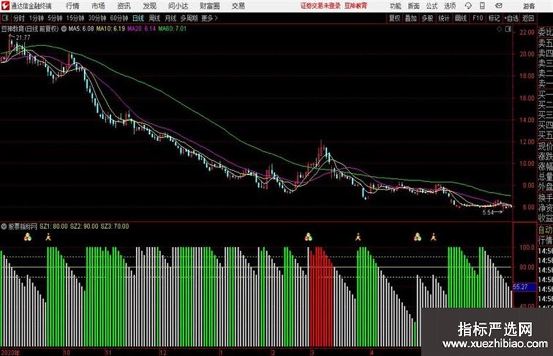The height and width of the screenshot is (356, 553).
Task: Click the 返回 back button
Action: [x=528, y=18]
